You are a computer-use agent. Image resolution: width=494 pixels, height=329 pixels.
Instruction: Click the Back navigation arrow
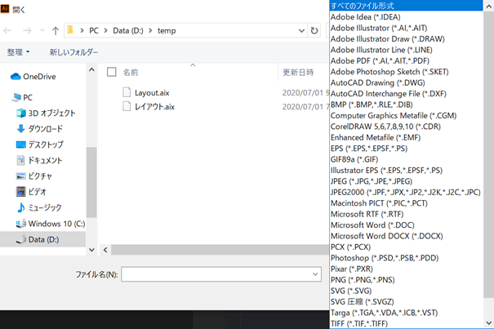(x=7, y=30)
